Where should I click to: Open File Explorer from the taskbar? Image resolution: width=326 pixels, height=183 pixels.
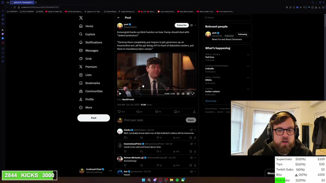(x=171, y=180)
